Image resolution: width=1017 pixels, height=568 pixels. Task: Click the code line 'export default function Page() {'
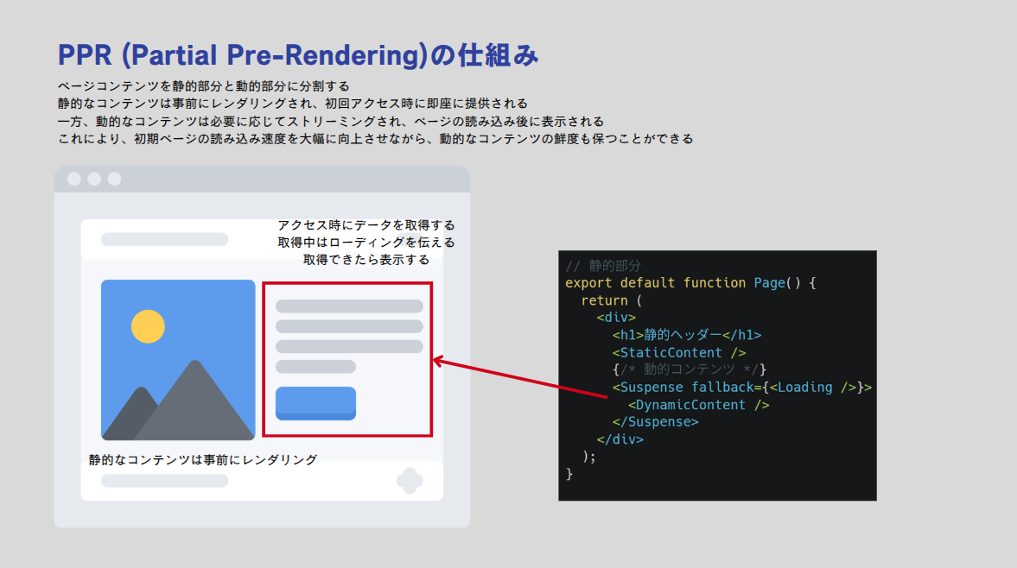pyautogui.click(x=690, y=283)
